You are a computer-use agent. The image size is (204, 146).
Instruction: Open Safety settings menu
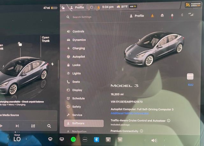(x=74, y=107)
